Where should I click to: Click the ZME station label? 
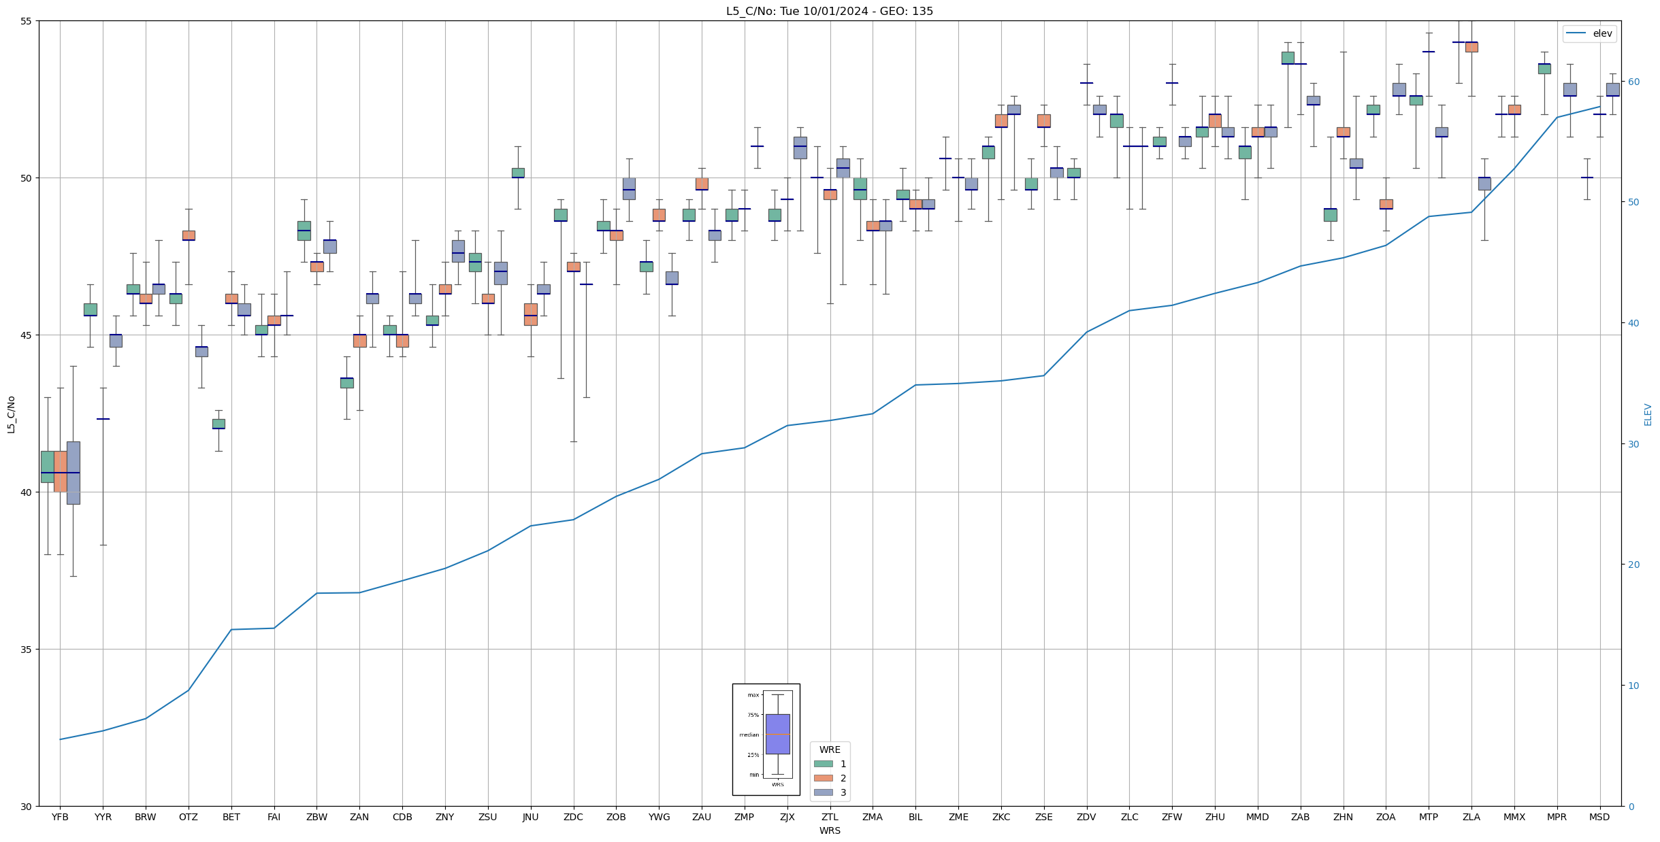tap(958, 817)
